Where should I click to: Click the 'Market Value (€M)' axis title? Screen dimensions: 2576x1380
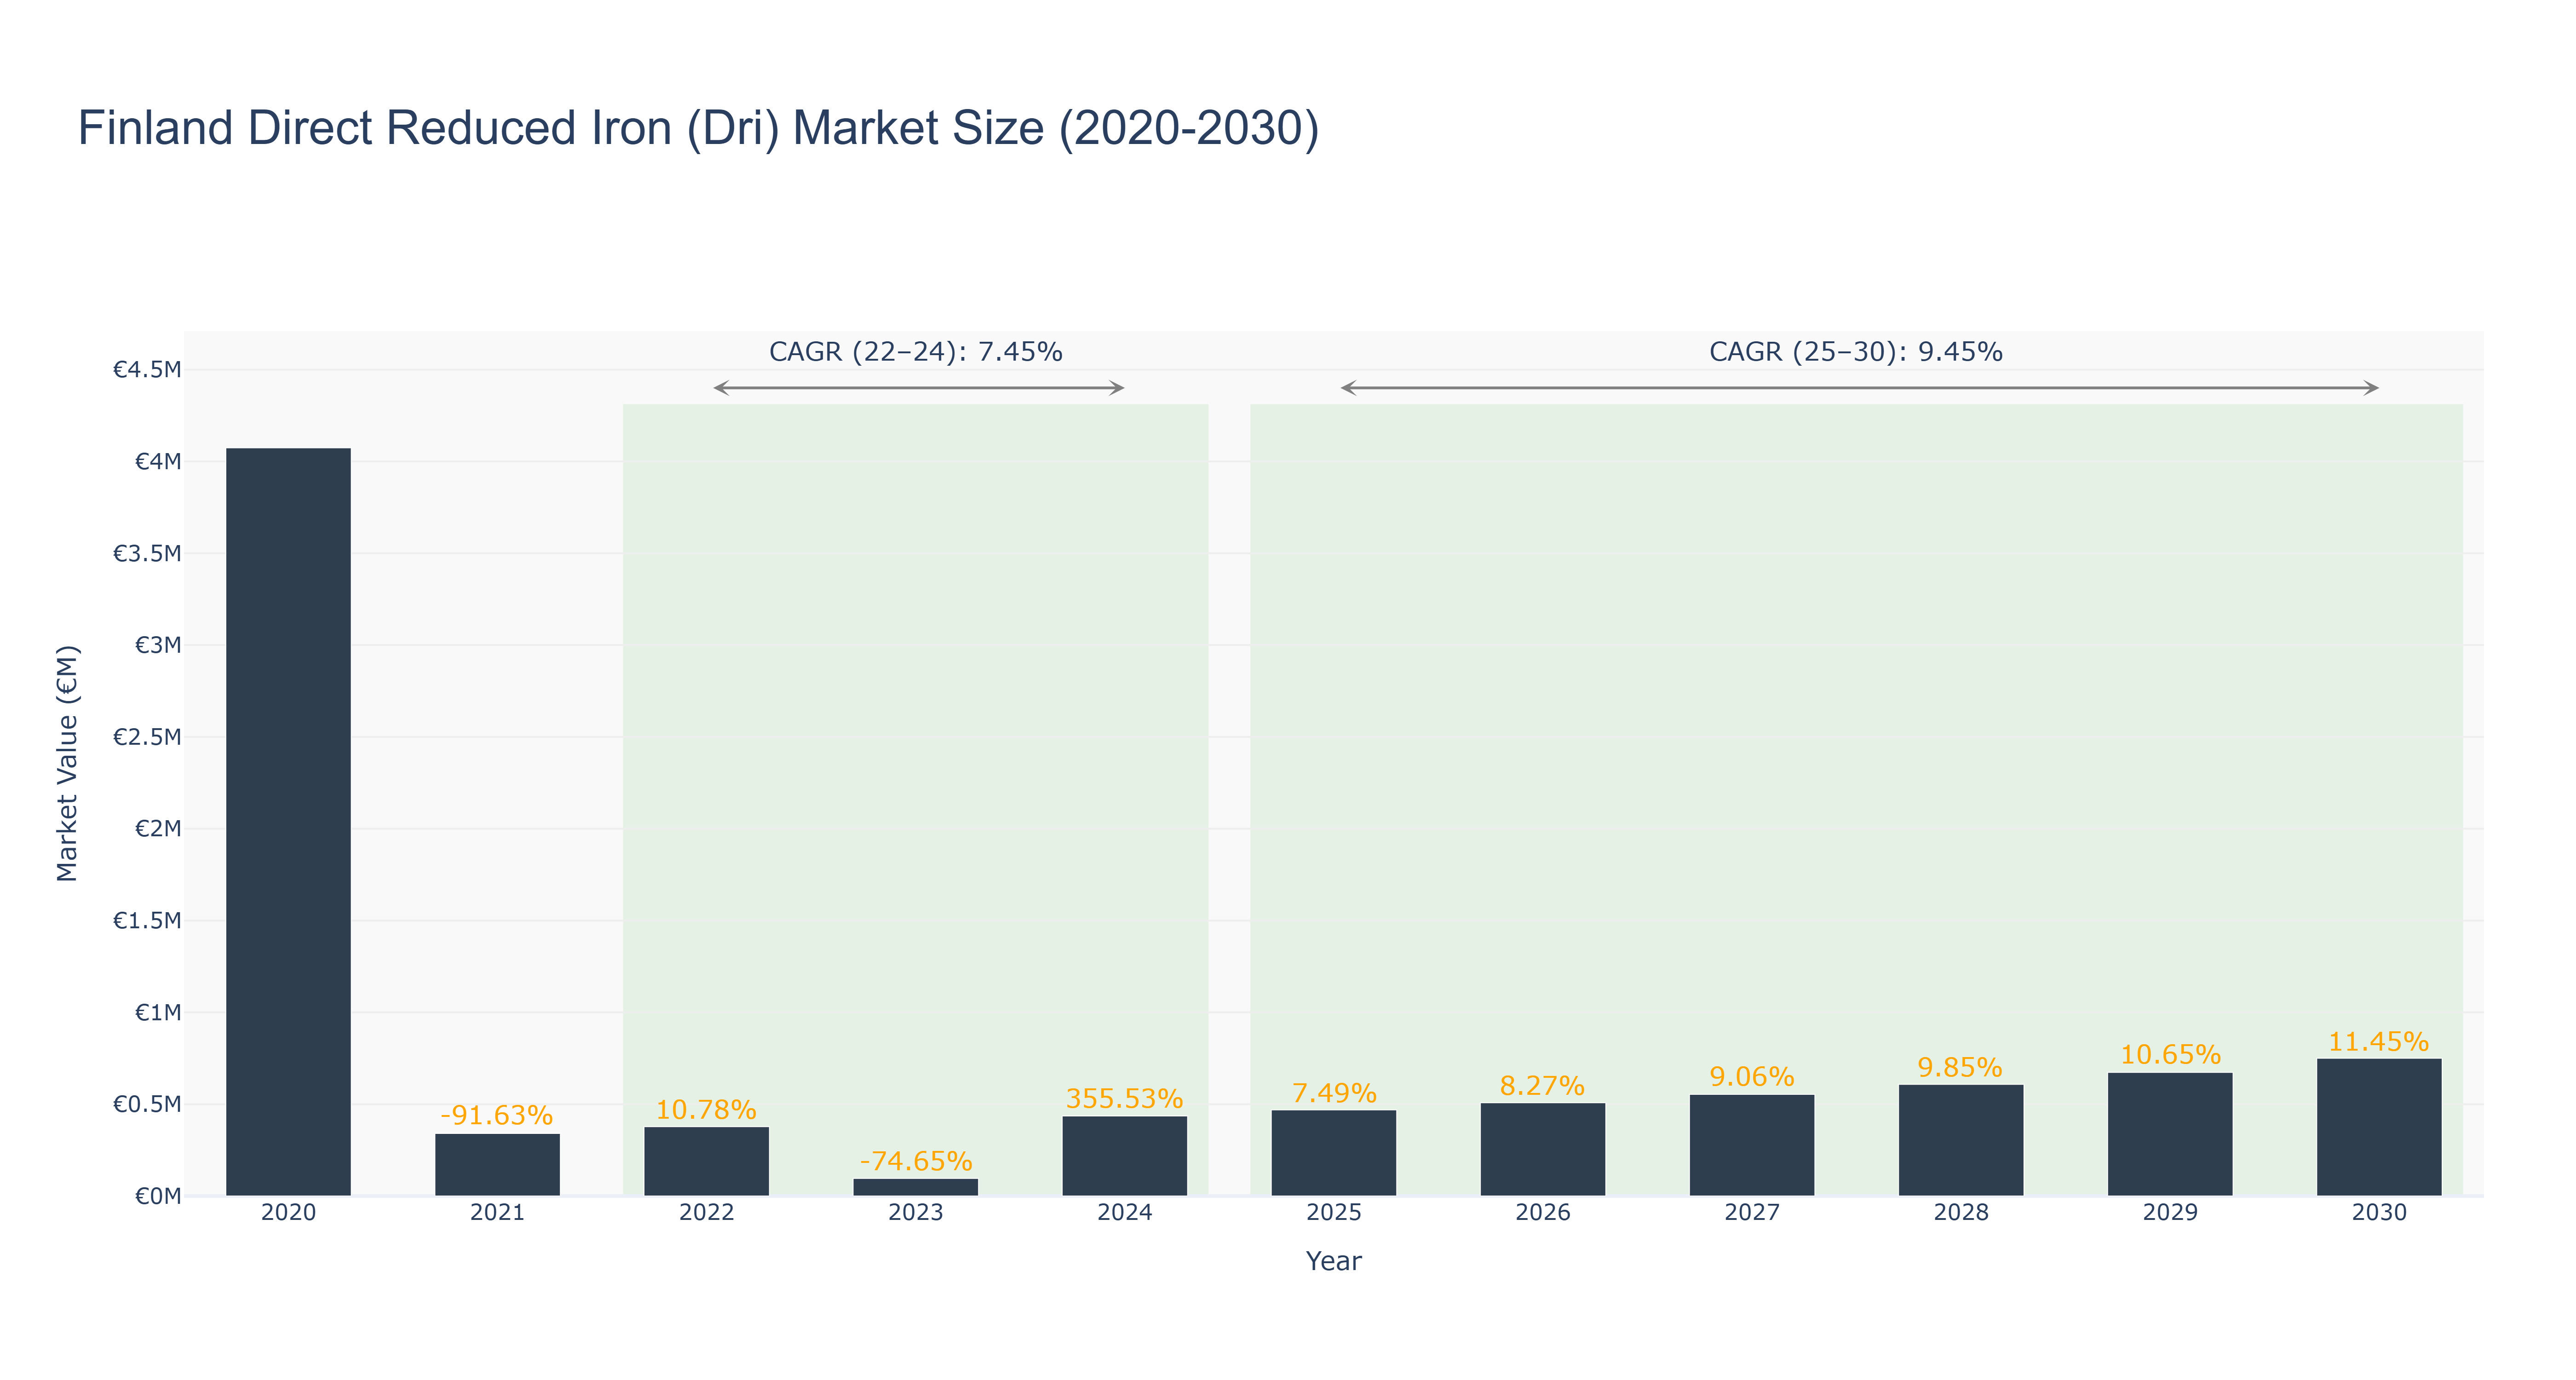[x=67, y=763]
